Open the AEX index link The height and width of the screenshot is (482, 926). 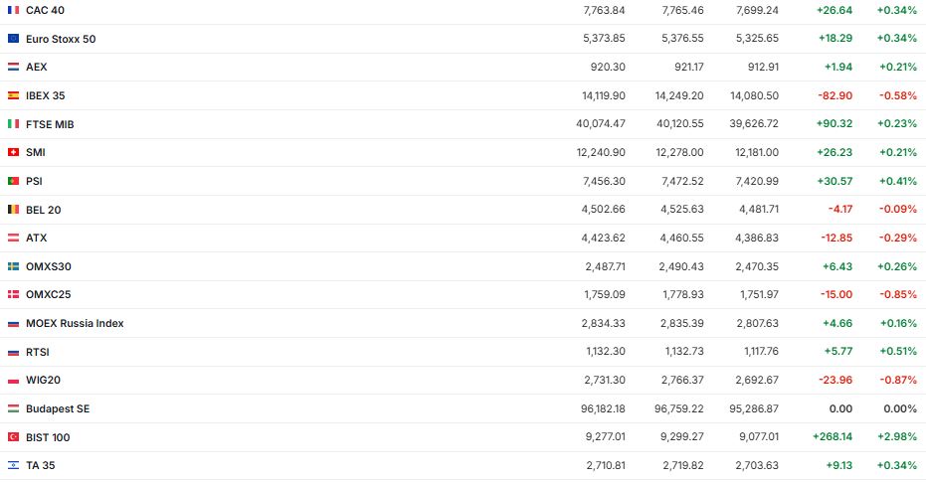[x=36, y=67]
